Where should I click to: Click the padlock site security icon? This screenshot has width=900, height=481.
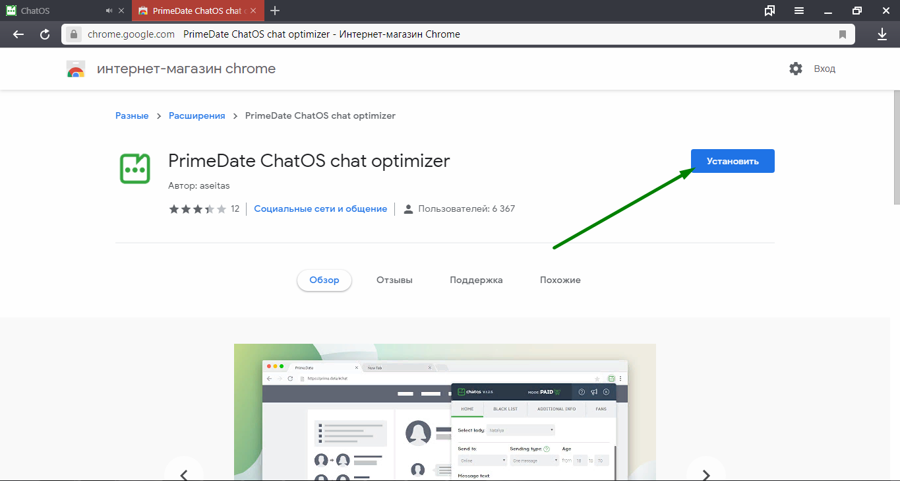click(x=74, y=34)
